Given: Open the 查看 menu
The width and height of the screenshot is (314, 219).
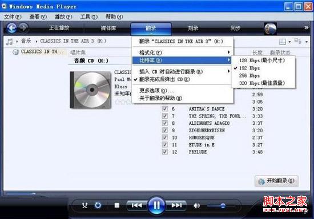Looking at the screenshot, I should point(38,17).
